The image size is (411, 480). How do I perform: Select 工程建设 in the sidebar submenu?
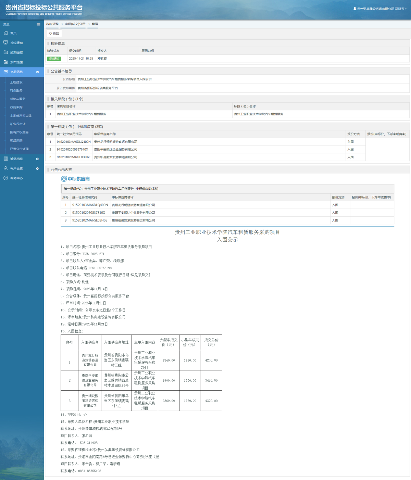(16, 82)
